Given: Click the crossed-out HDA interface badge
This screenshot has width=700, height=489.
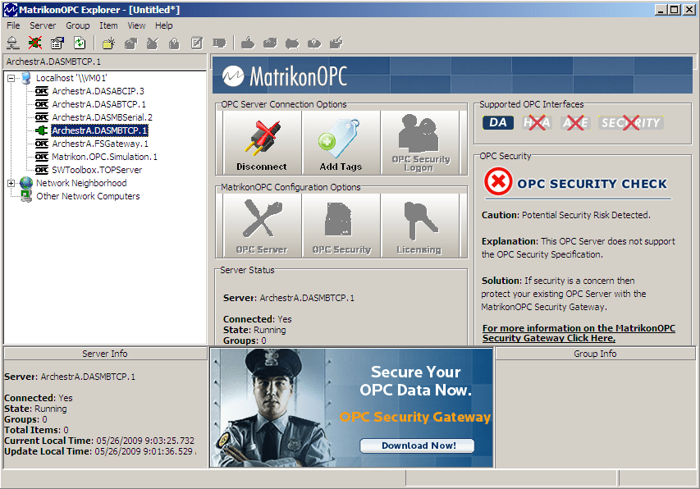Looking at the screenshot, I should point(537,123).
